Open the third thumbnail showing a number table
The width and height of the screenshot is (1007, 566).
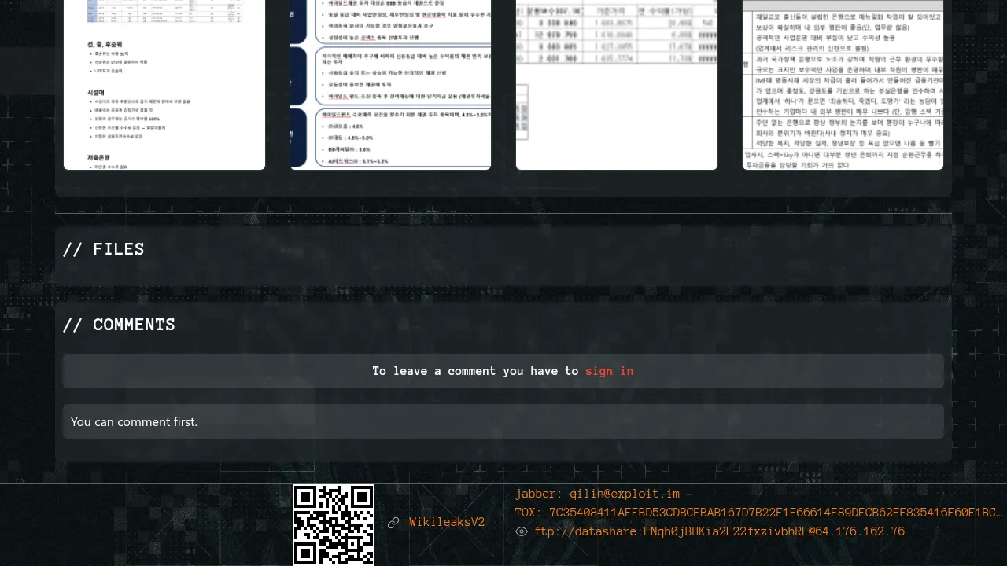click(x=617, y=84)
